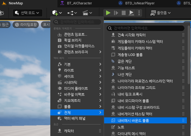This screenshot has width=191, height=136.
Task: Open the 선택 모드 dropdown
Action: click(27, 13)
